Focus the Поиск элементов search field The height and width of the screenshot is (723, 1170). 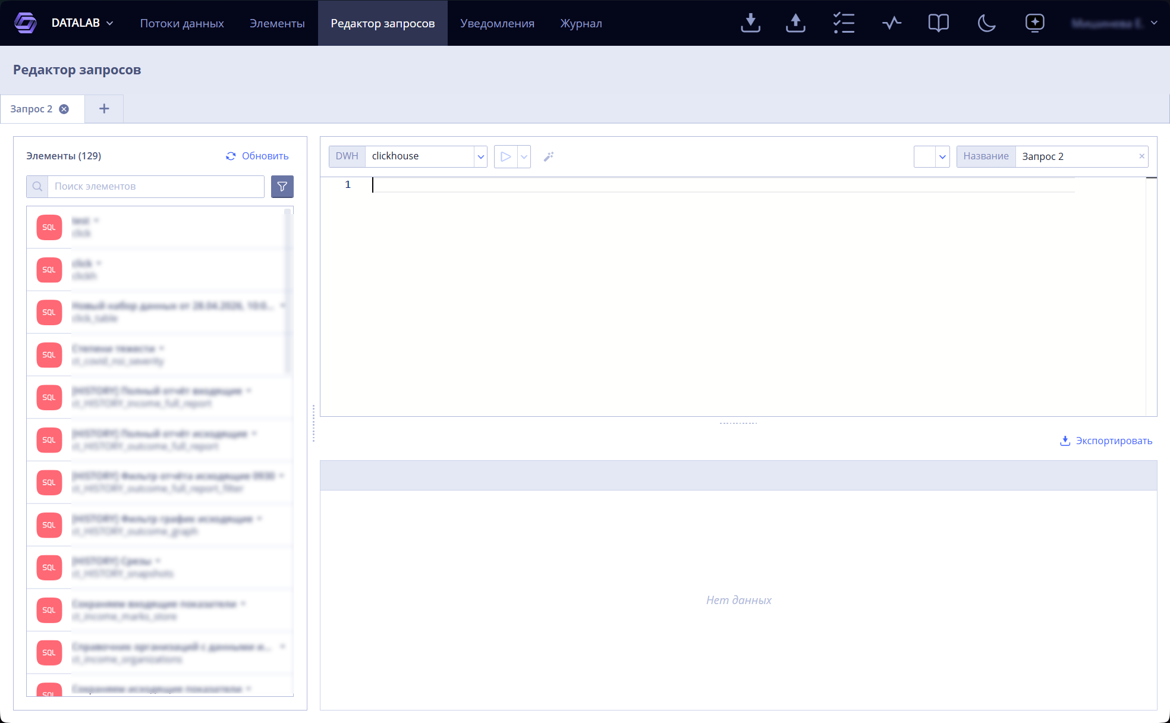(x=156, y=187)
